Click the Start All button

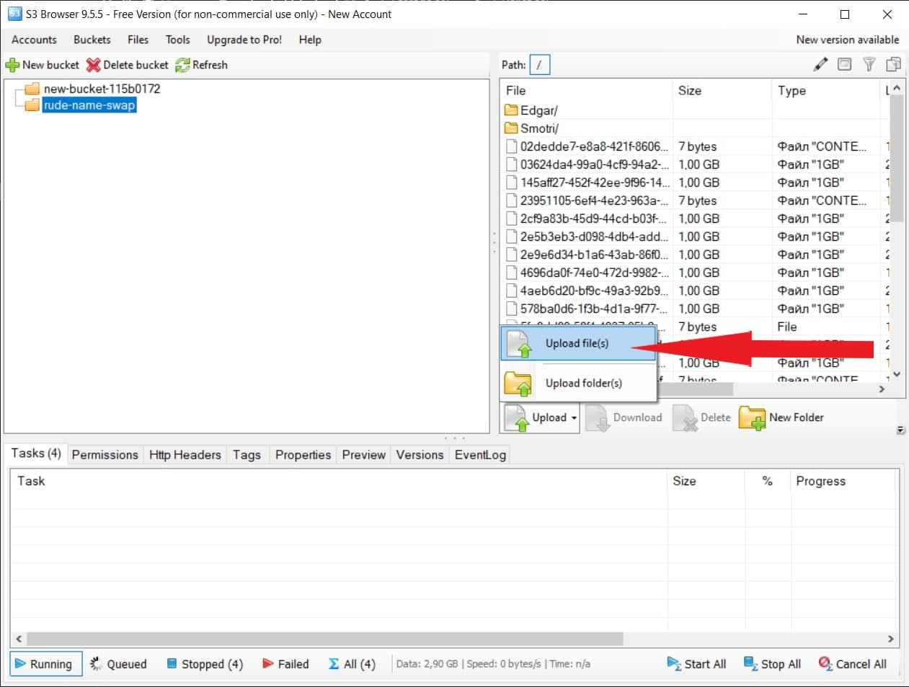click(696, 664)
